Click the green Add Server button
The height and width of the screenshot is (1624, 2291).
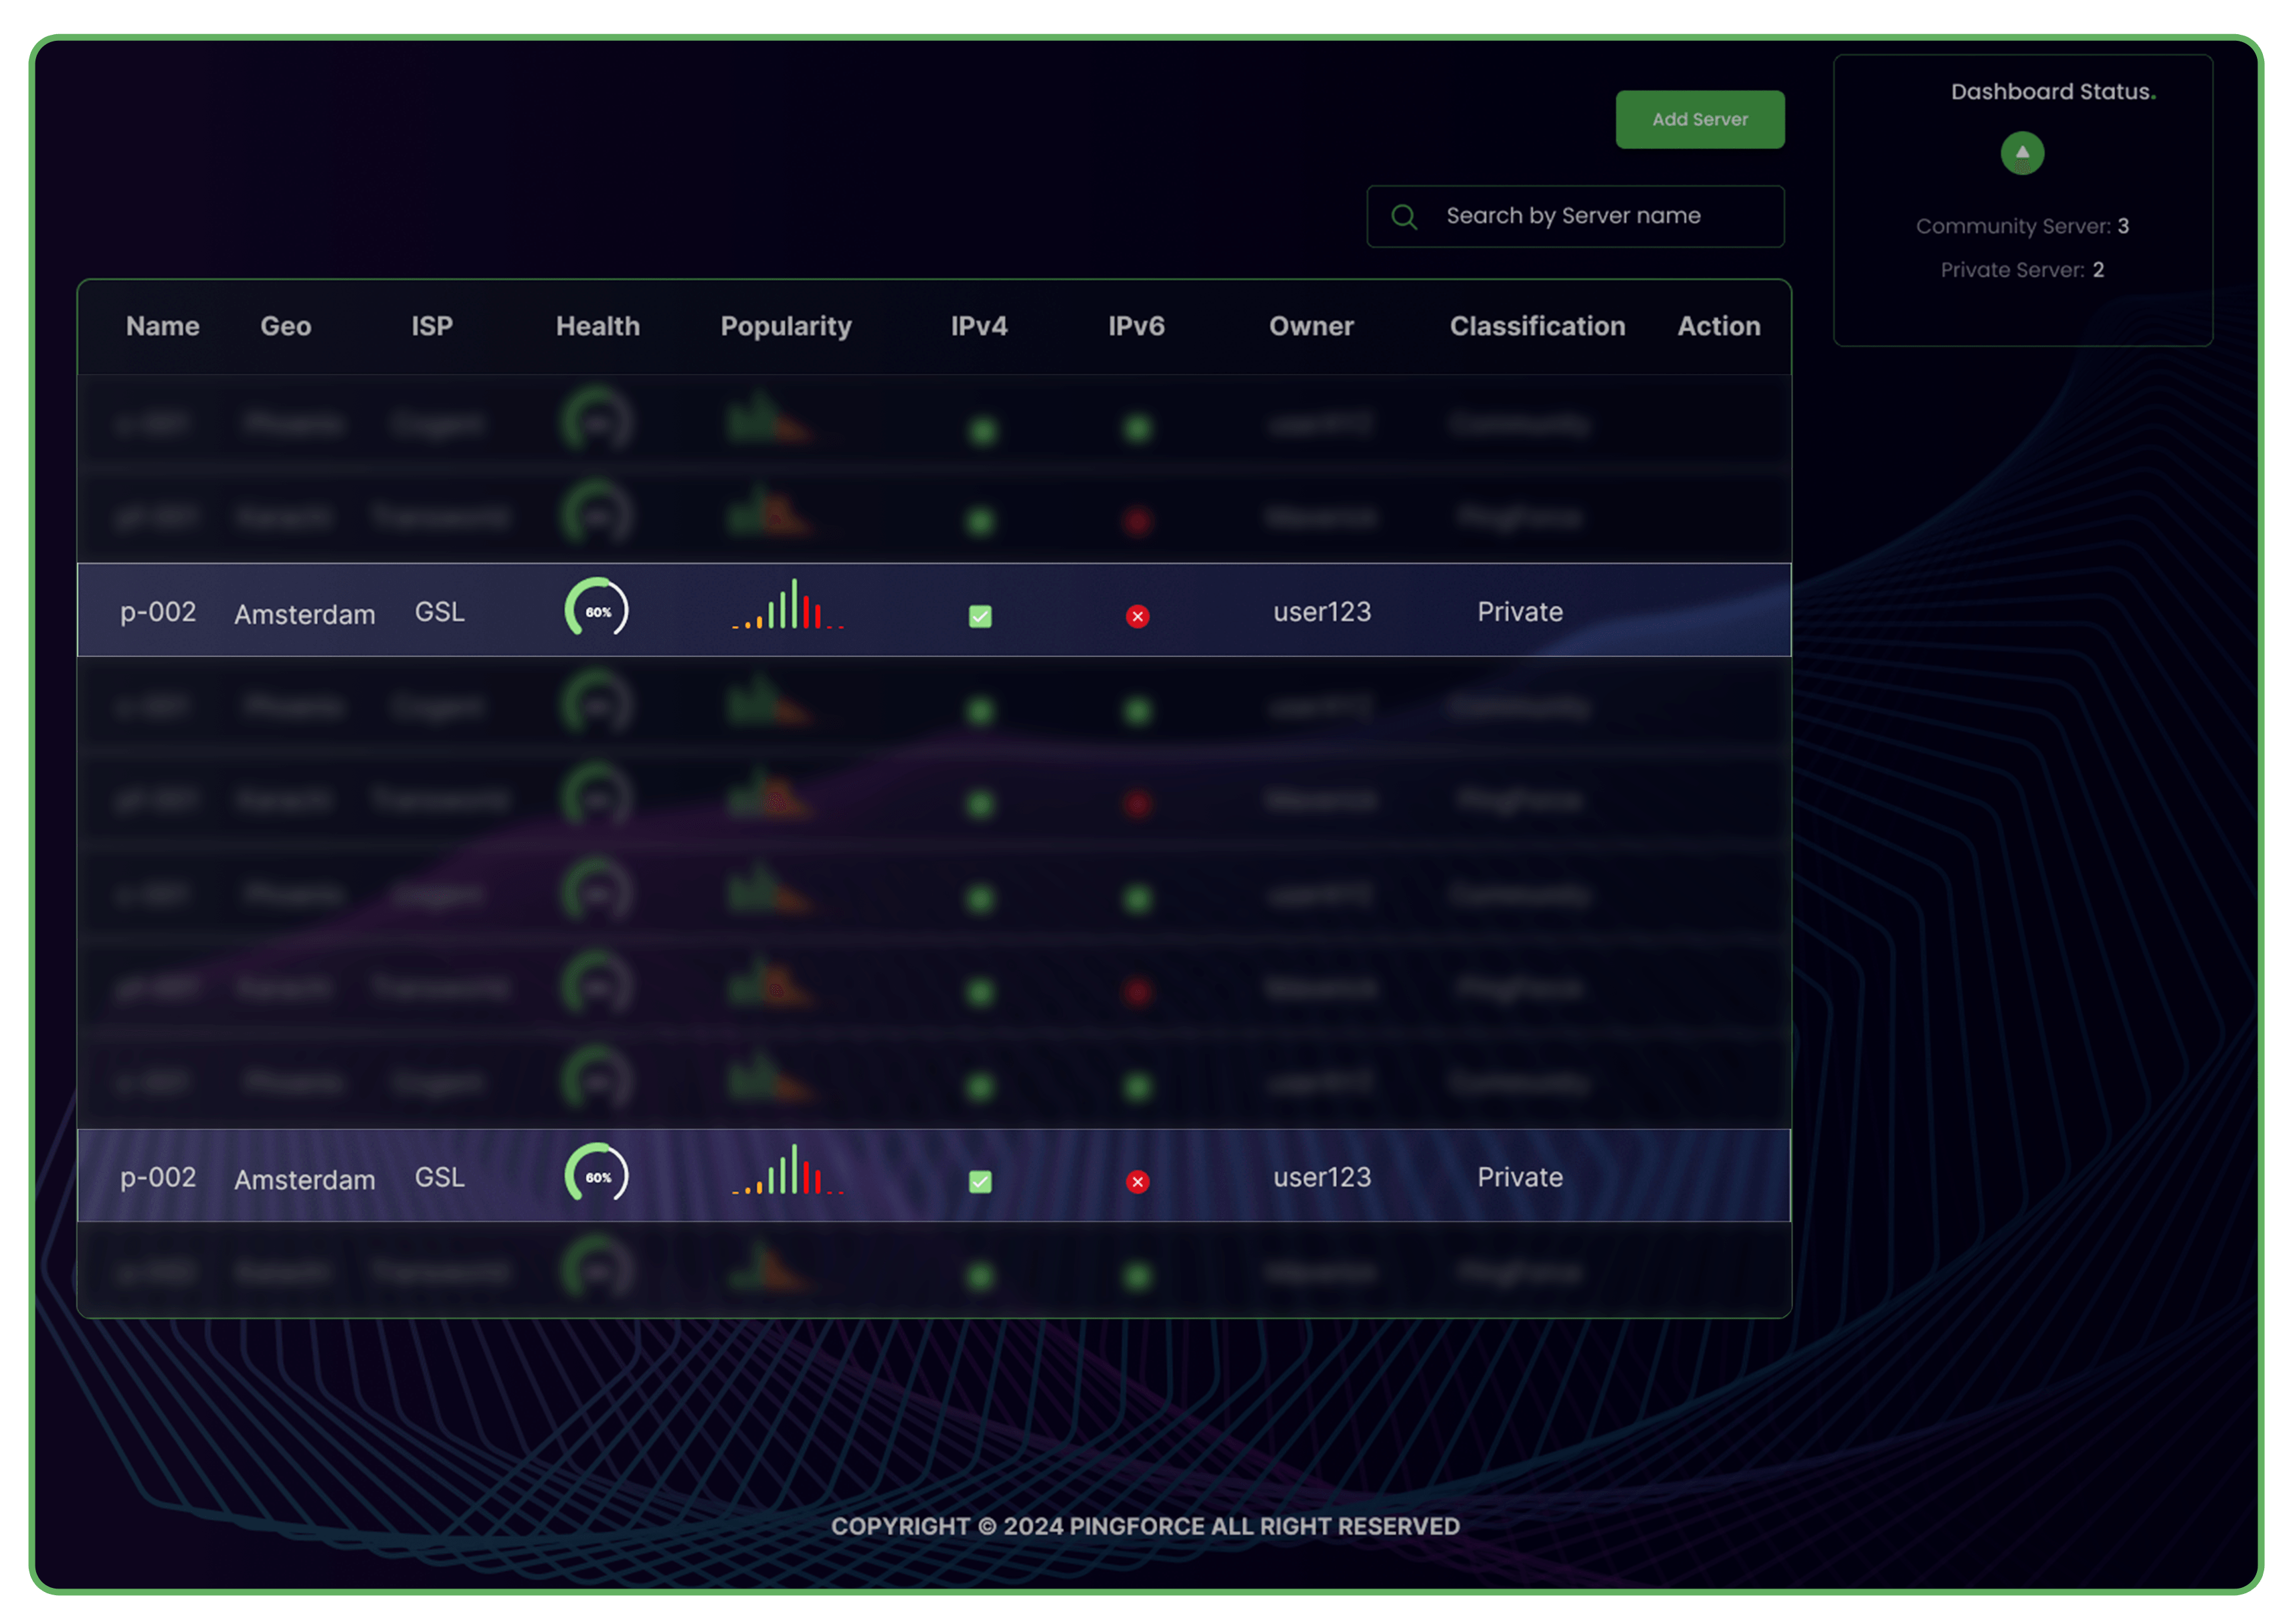click(x=1699, y=119)
